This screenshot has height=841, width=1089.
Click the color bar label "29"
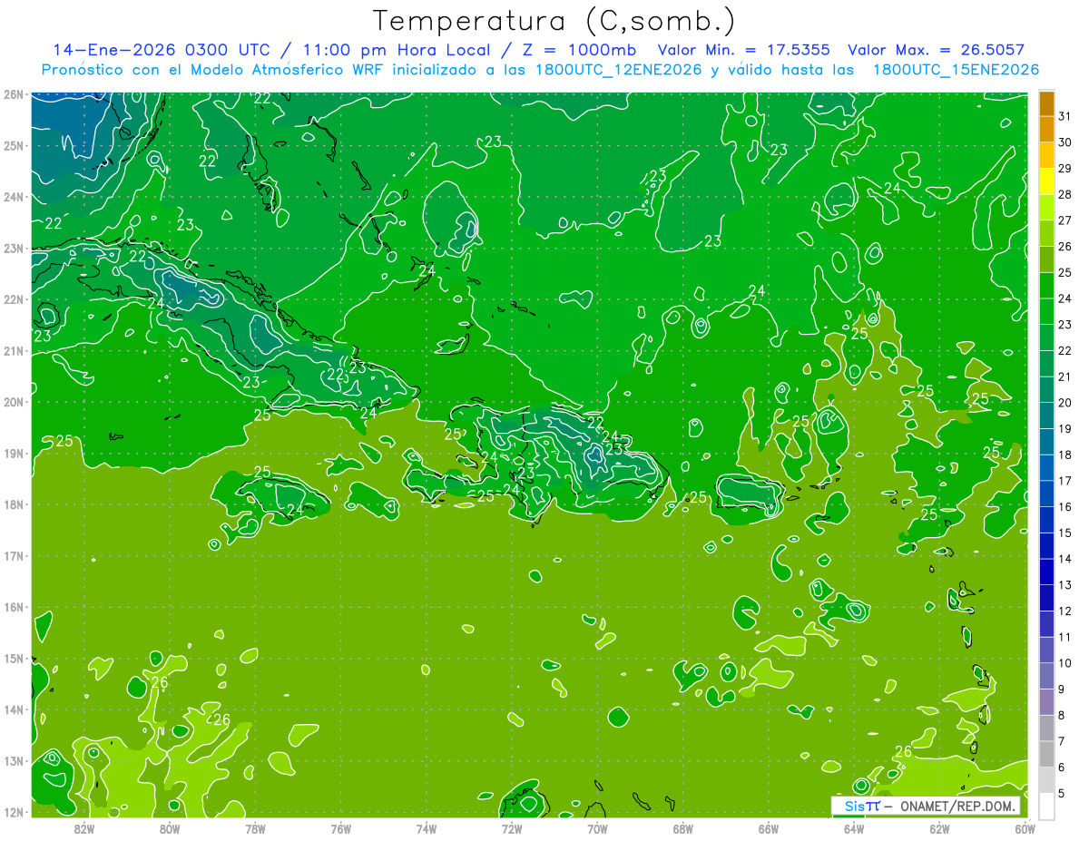coord(1064,169)
